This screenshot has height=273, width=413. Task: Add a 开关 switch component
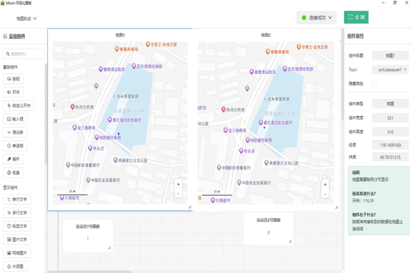[13, 92]
